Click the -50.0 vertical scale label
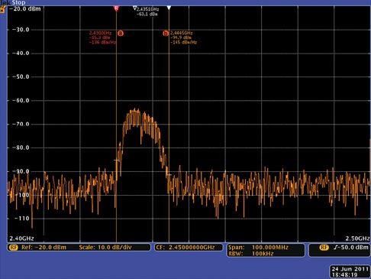Image resolution: width=371 pixels, height=279 pixels. coord(21,76)
